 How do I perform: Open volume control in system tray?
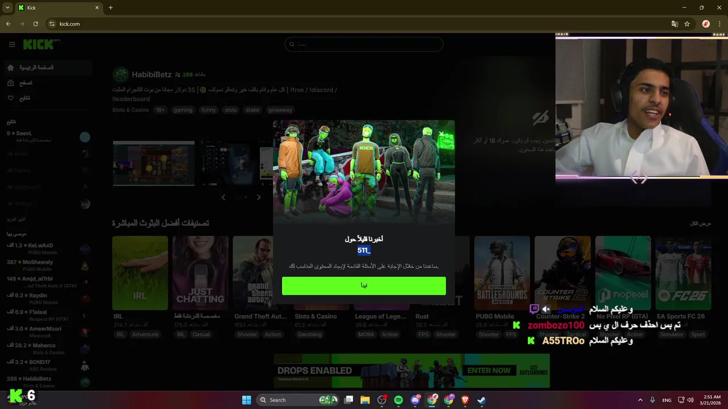(690, 400)
